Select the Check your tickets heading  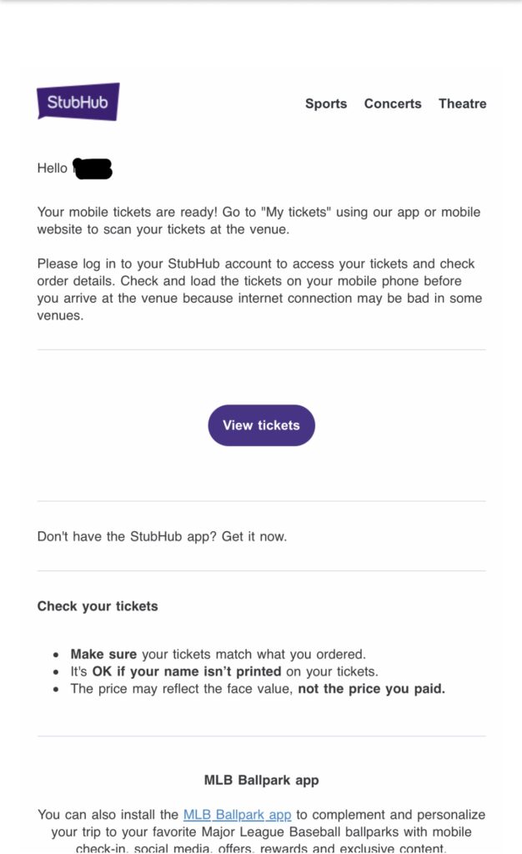(x=97, y=606)
